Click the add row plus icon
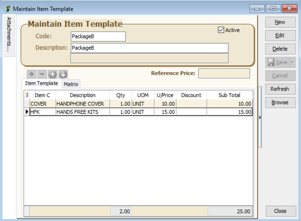This screenshot has width=301, height=221. click(32, 74)
